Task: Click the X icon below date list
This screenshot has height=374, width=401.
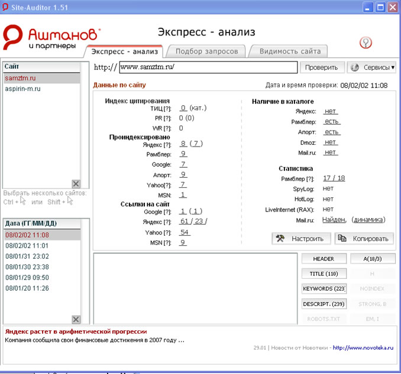Action: tap(76, 319)
